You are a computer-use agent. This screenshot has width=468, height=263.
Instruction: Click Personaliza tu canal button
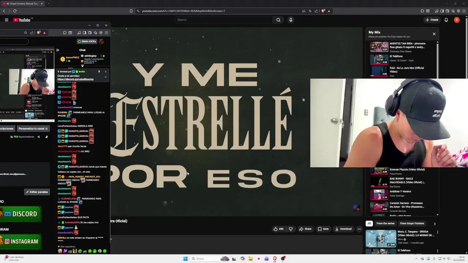(x=33, y=129)
